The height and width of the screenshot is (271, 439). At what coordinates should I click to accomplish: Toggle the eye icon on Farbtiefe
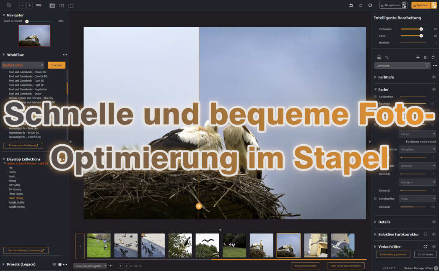point(434,77)
